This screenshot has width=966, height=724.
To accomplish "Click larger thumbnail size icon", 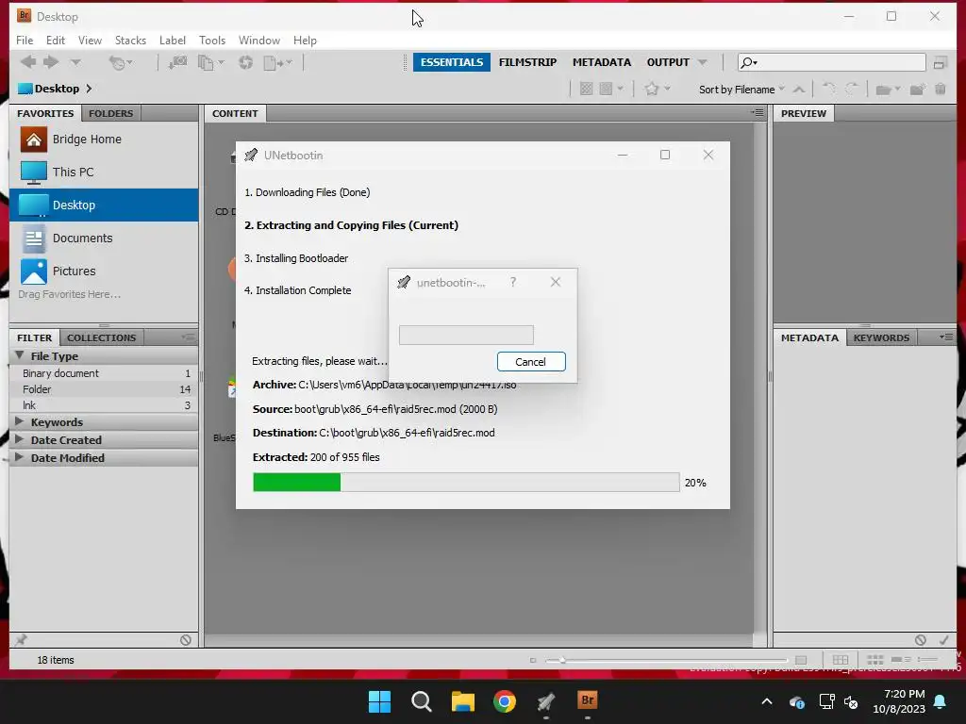I will tap(801, 660).
